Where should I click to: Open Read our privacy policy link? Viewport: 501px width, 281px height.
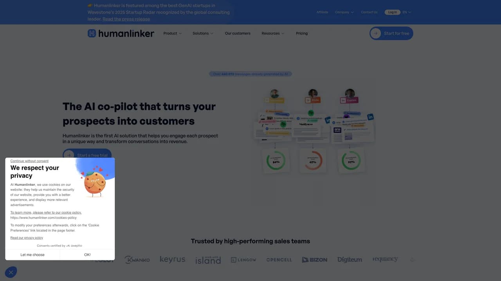point(27,238)
